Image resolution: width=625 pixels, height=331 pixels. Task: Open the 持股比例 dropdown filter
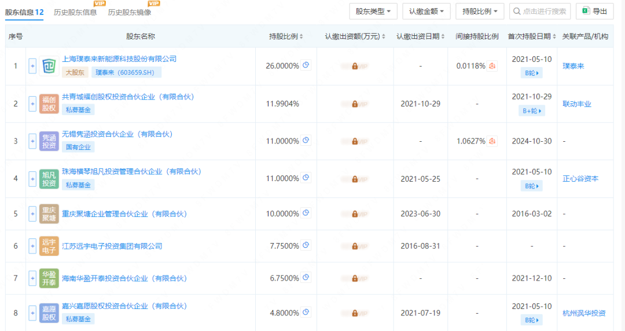(x=480, y=11)
